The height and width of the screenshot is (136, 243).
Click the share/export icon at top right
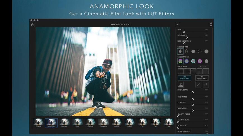coord(211,24)
